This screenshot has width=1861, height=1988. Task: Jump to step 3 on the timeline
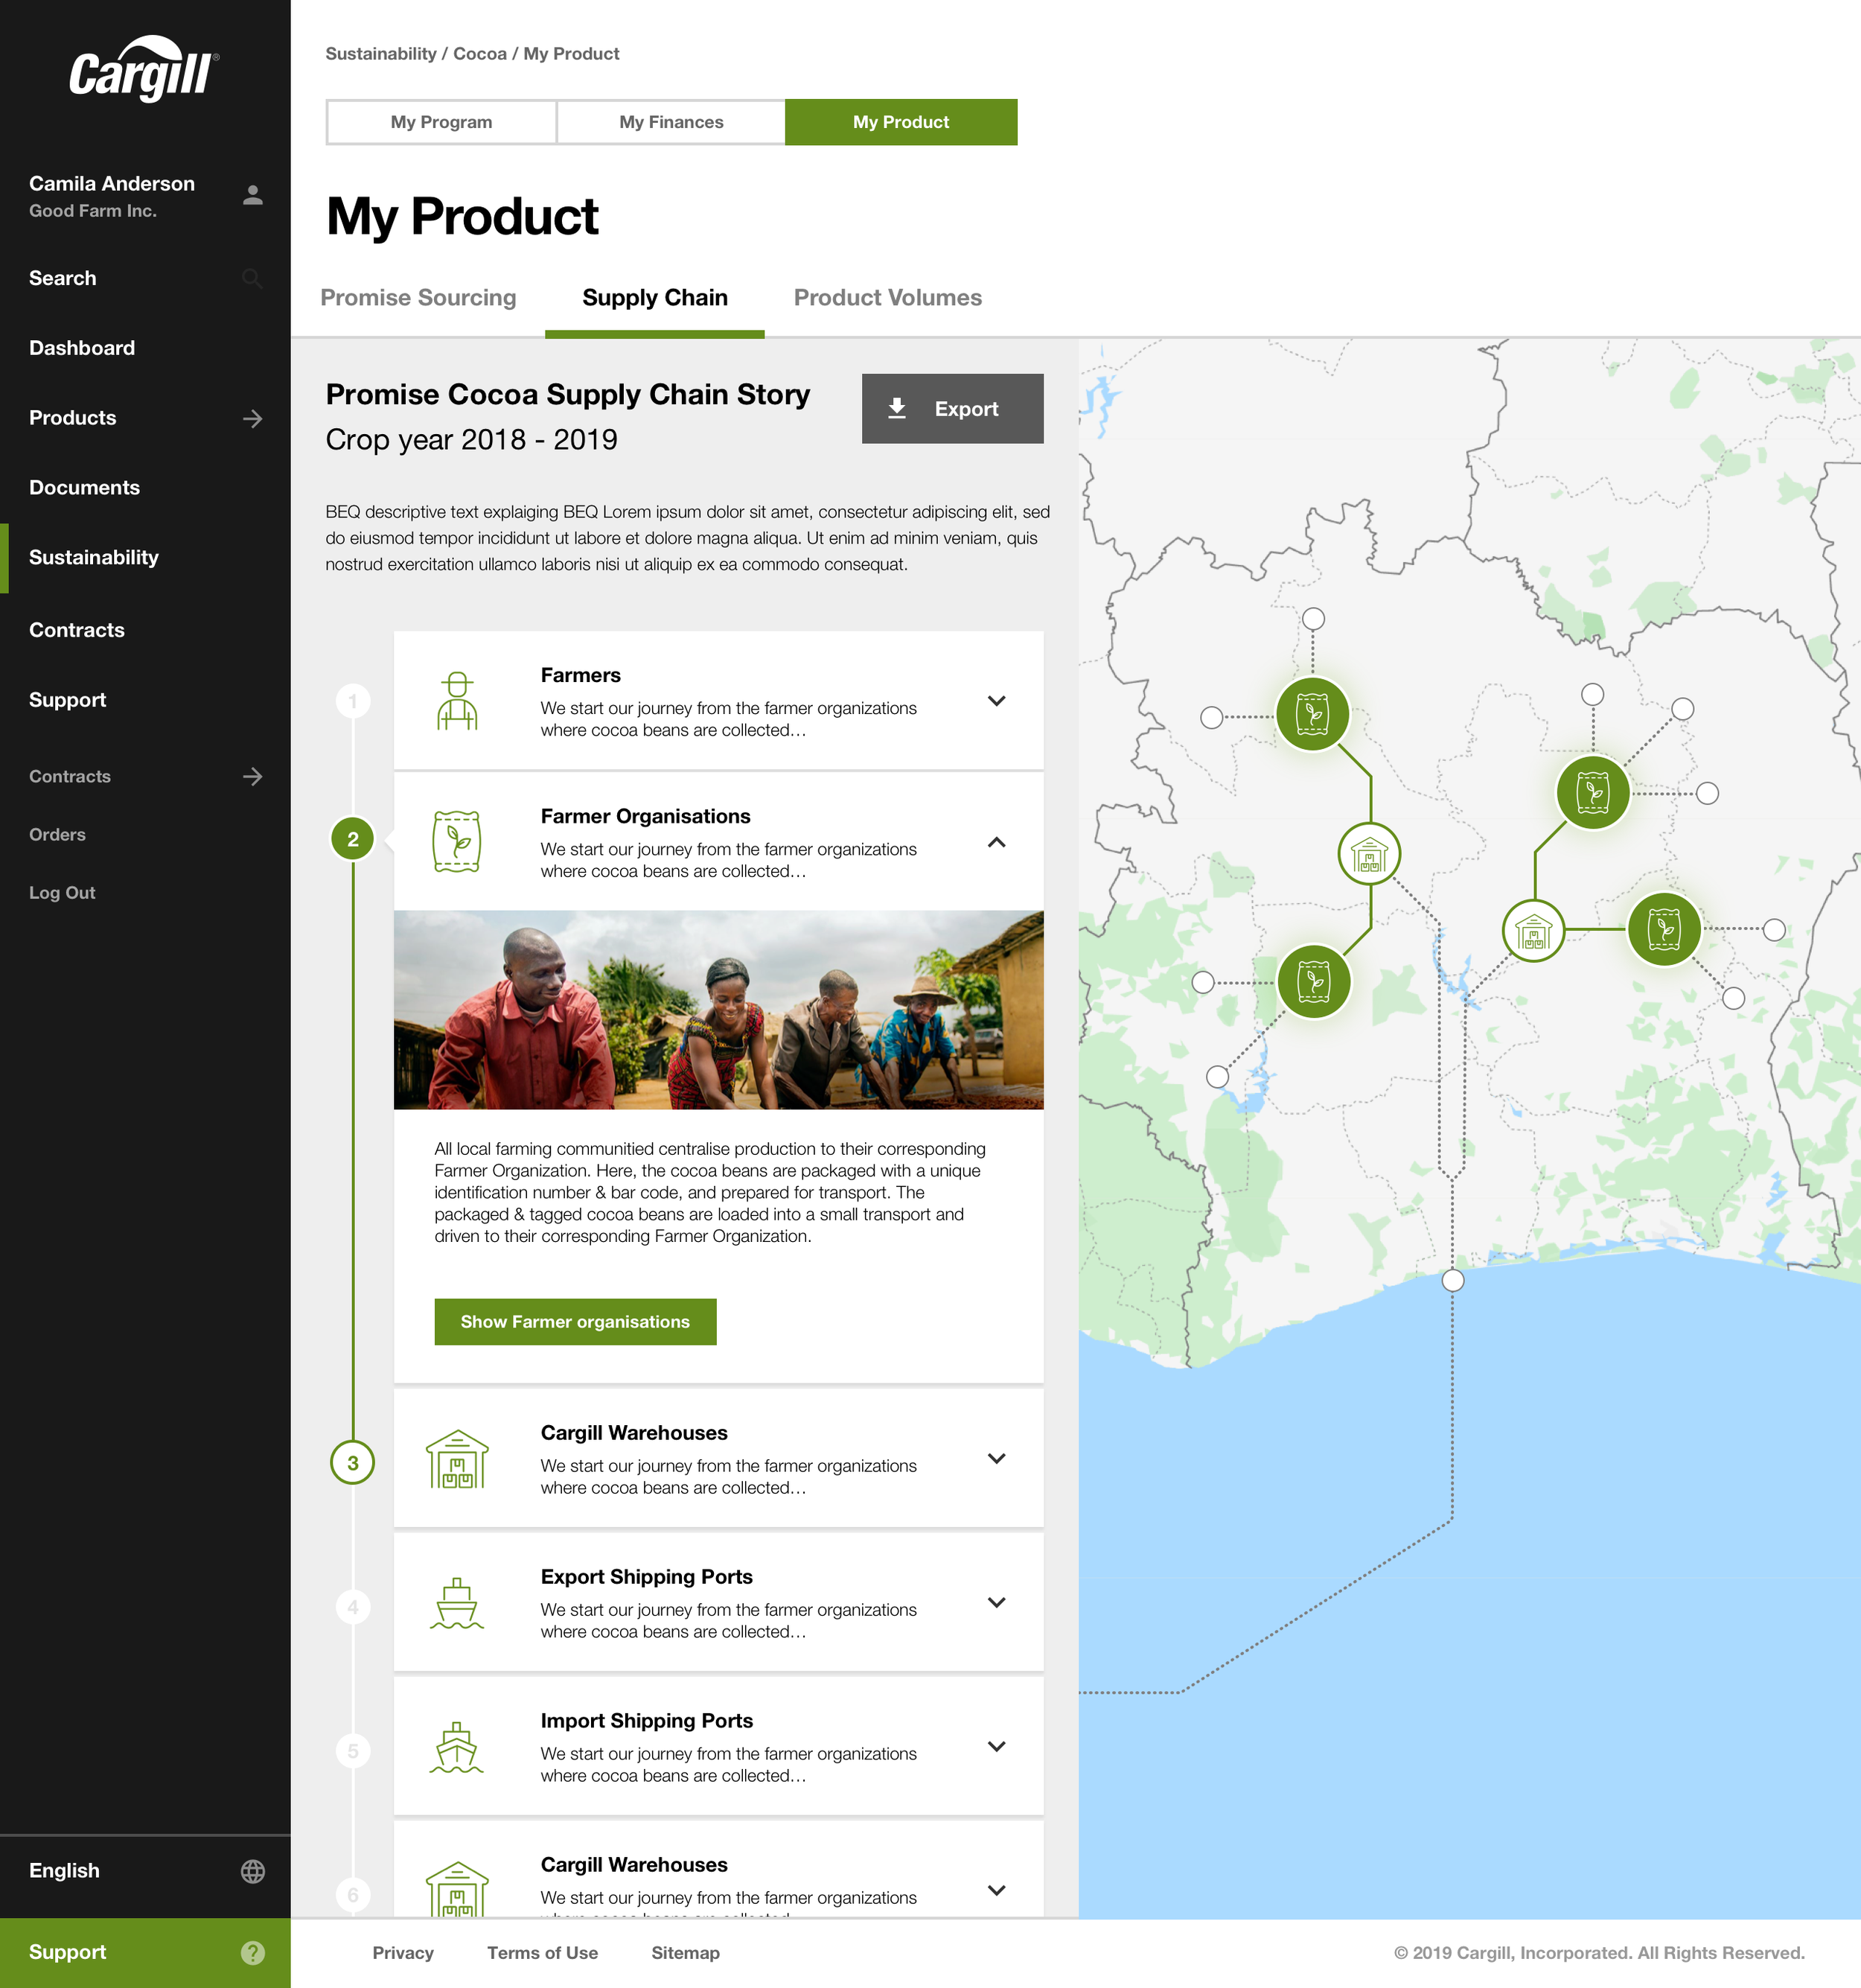tap(353, 1463)
